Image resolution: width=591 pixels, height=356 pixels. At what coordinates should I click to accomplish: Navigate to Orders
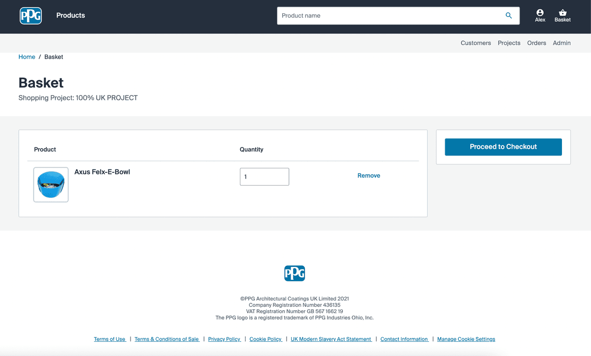(x=536, y=43)
